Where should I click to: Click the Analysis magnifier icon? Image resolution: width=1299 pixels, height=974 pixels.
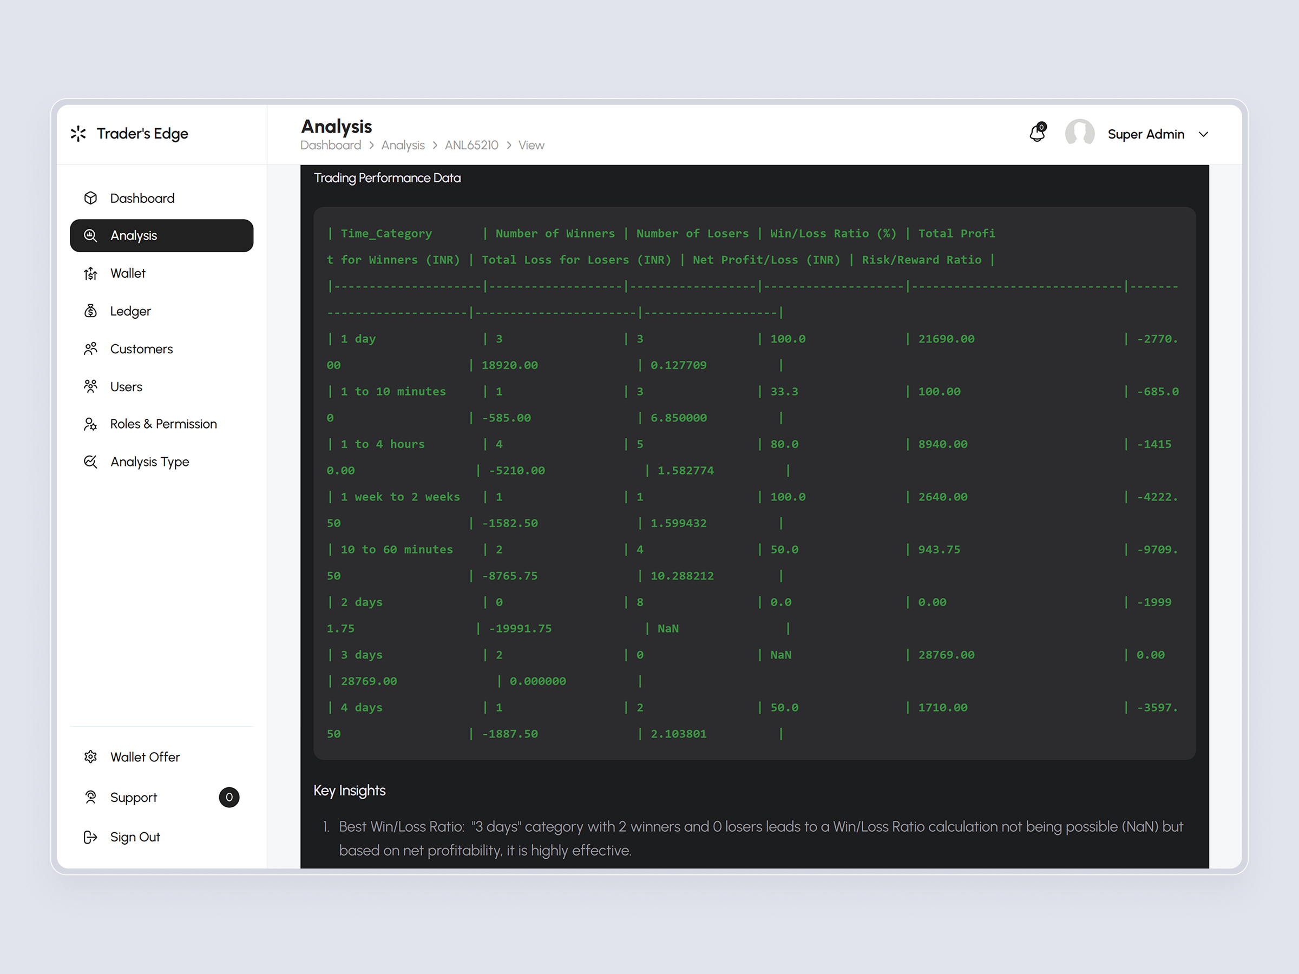[x=91, y=235]
